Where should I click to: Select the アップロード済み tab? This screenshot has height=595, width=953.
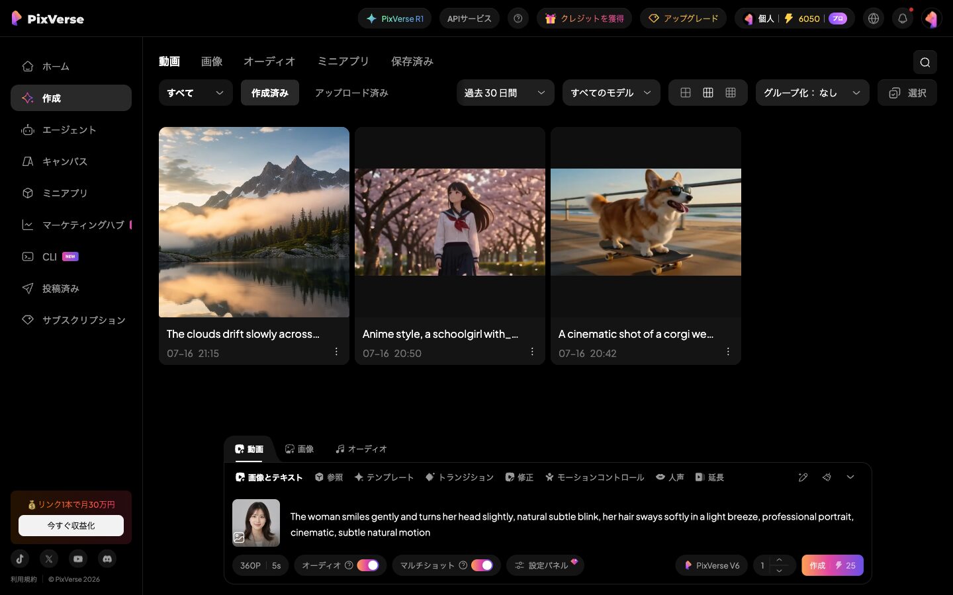[351, 93]
